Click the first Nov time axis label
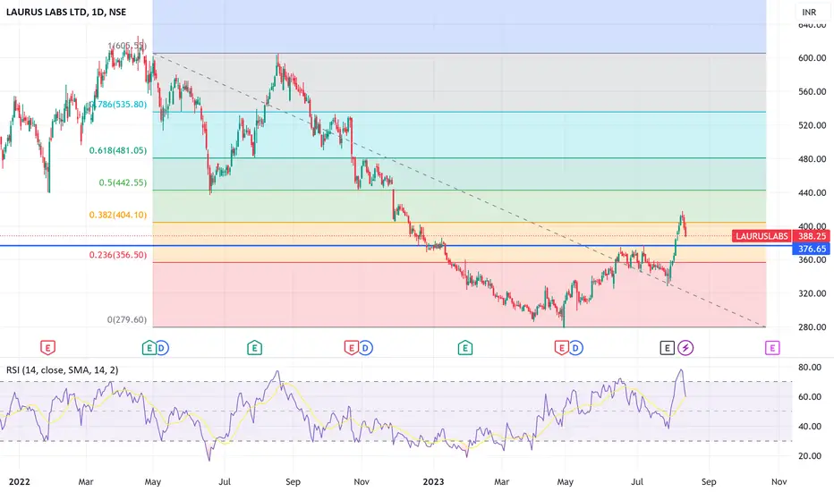Image resolution: width=834 pixels, height=492 pixels. (362, 481)
